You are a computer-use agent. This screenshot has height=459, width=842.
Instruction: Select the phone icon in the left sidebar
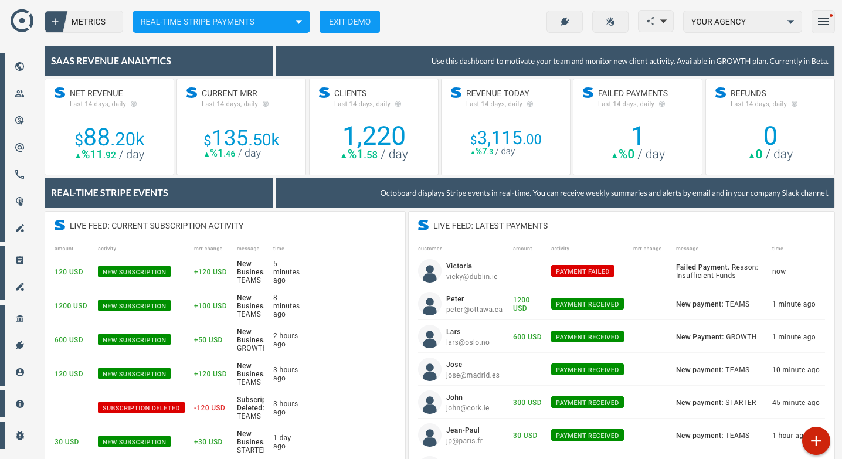pyautogui.click(x=19, y=174)
